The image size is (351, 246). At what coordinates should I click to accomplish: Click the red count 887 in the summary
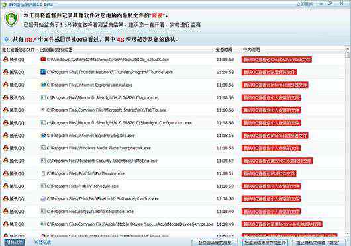pyautogui.click(x=30, y=40)
